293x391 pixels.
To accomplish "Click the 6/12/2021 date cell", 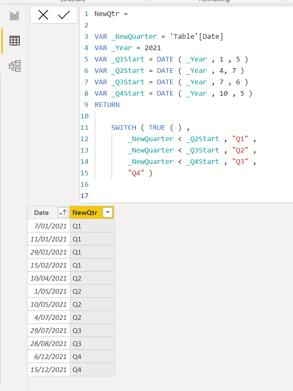I will [x=49, y=356].
